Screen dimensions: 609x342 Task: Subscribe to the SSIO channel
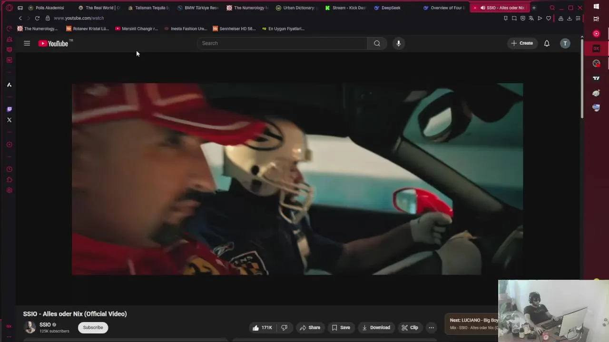pos(93,327)
